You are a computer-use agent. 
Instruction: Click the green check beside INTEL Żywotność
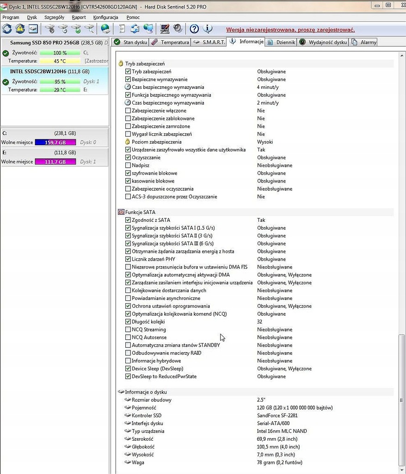pos(6,81)
